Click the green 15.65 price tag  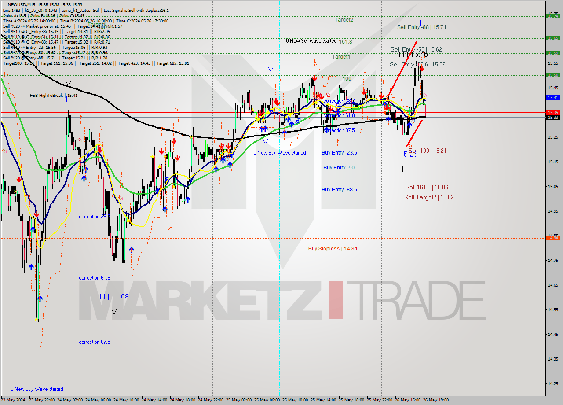(553, 38)
